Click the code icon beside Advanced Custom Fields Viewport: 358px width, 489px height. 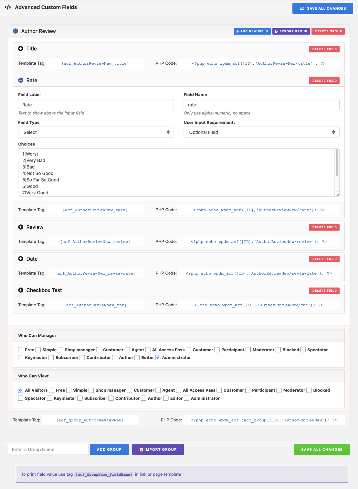click(x=7, y=7)
